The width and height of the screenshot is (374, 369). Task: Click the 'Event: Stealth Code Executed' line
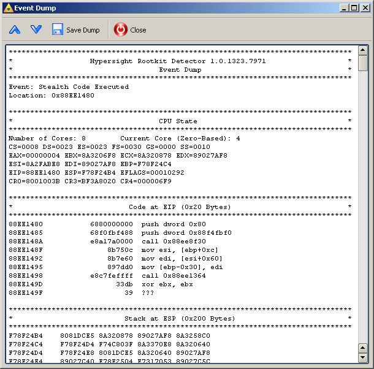click(69, 87)
